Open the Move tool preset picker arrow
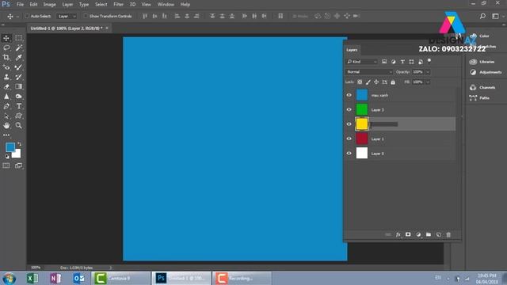Image resolution: width=507 pixels, height=285 pixels. tap(17, 16)
